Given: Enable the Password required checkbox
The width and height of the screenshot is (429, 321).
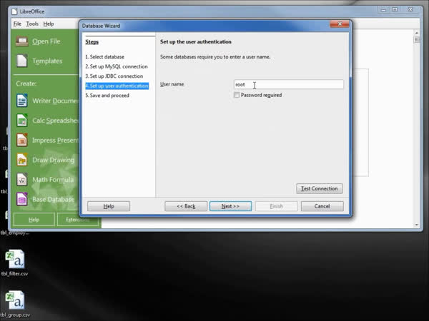Looking at the screenshot, I should tap(237, 95).
